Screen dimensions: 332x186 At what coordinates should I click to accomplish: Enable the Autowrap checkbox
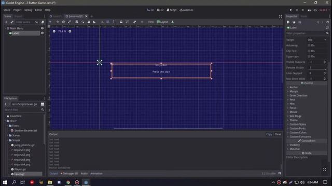(309, 45)
